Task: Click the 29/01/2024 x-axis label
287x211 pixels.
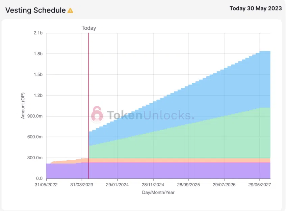Action: (117, 185)
